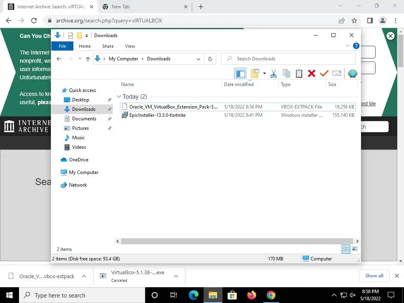Select Desktop in the navigation pane
This screenshot has height=303, width=404.
pos(80,100)
